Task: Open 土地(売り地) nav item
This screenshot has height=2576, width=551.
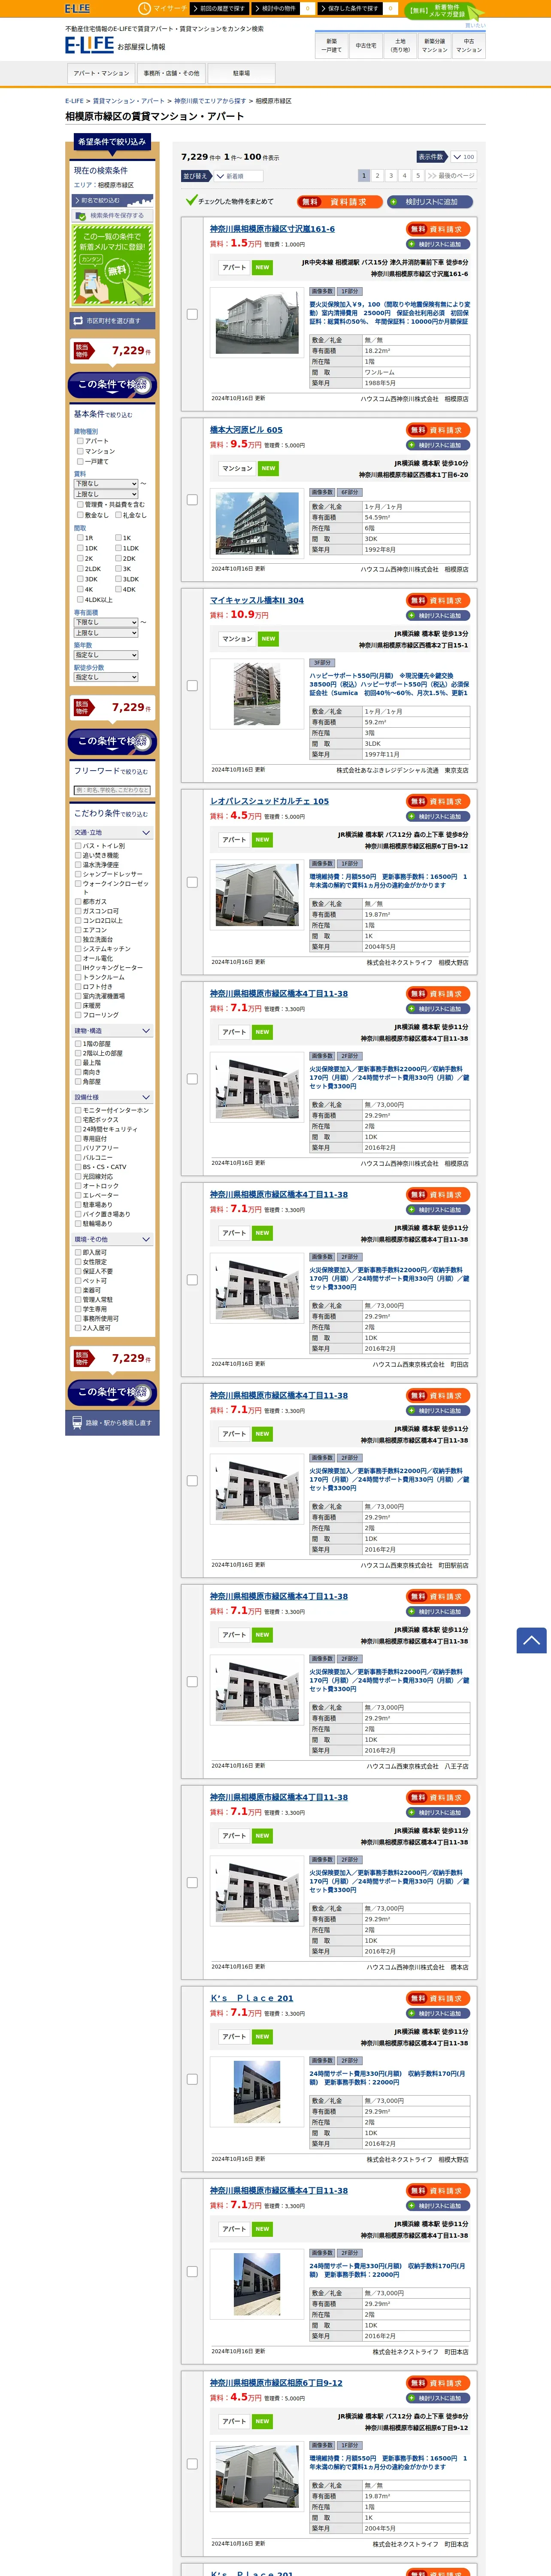Action: click(400, 45)
